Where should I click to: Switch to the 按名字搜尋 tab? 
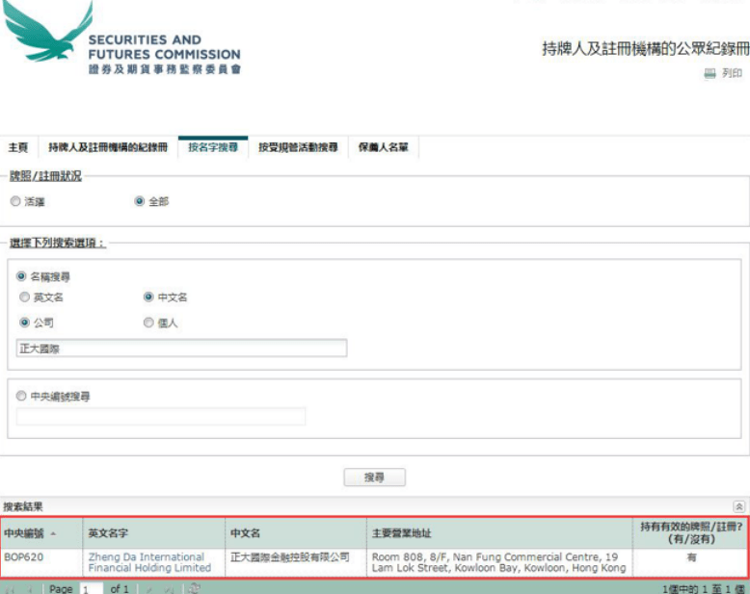pos(213,147)
